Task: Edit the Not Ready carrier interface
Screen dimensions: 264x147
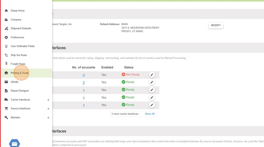Action: point(152,75)
